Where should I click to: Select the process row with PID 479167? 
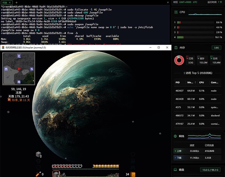tap(197, 124)
